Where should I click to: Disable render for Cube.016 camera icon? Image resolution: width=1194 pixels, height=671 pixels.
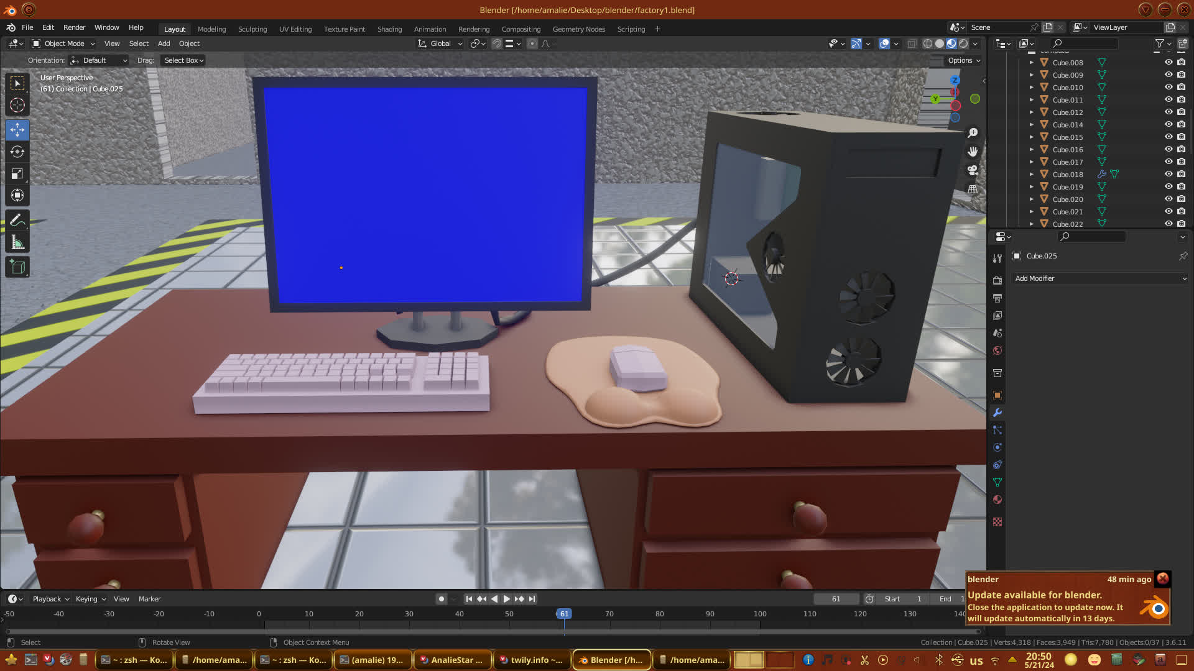[1182, 149]
